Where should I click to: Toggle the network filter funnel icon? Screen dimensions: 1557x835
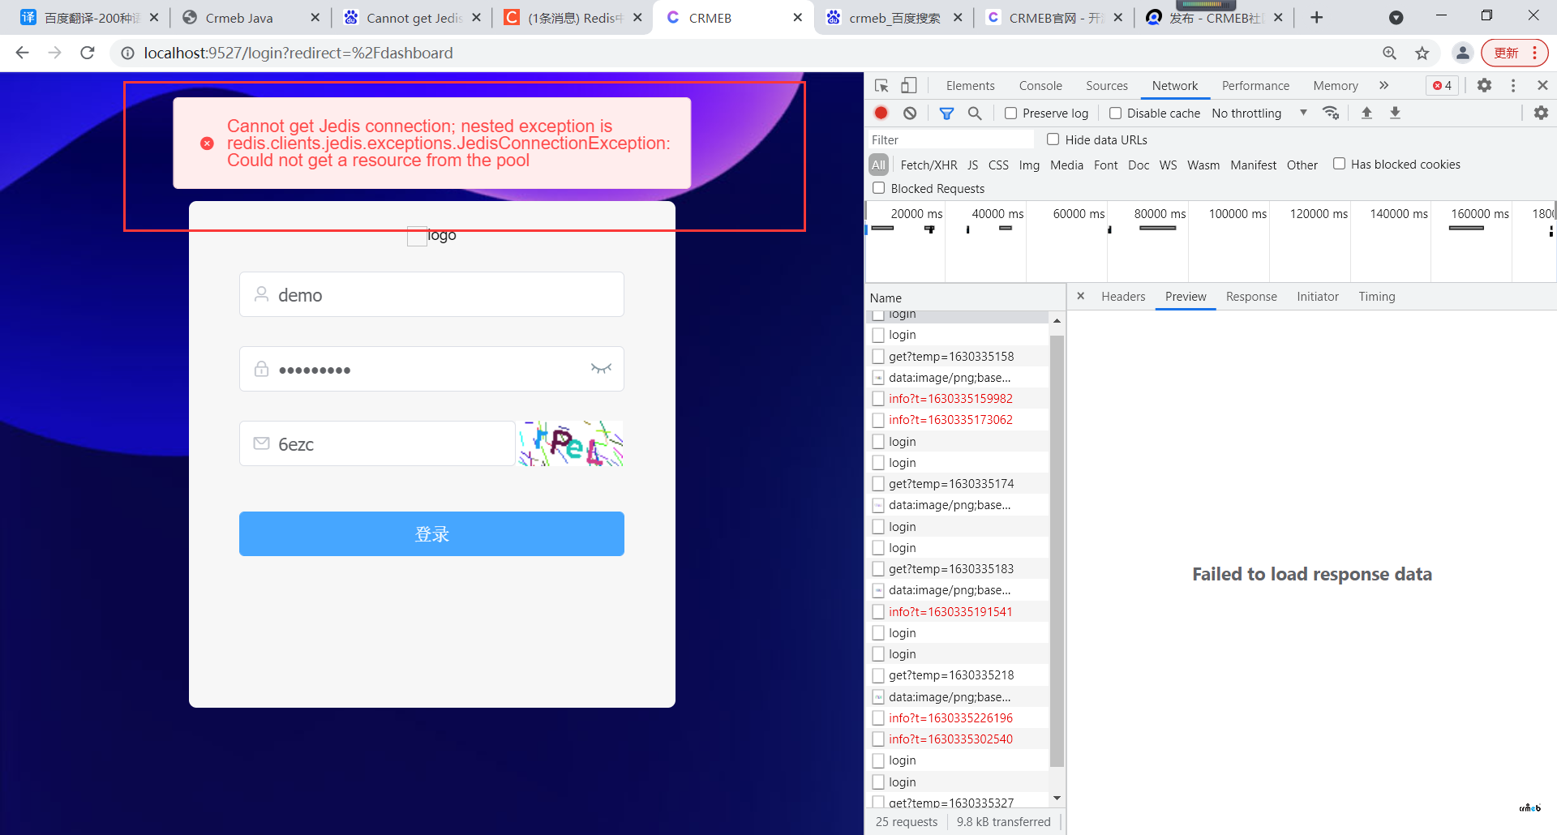pyautogui.click(x=946, y=113)
